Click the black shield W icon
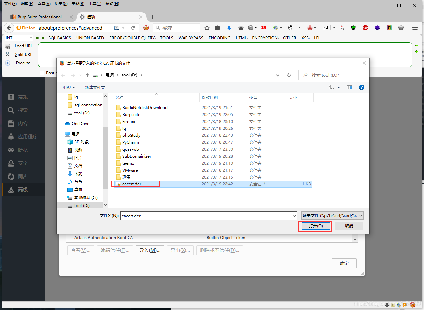Screen dimensions: 424x310 (x=354, y=28)
